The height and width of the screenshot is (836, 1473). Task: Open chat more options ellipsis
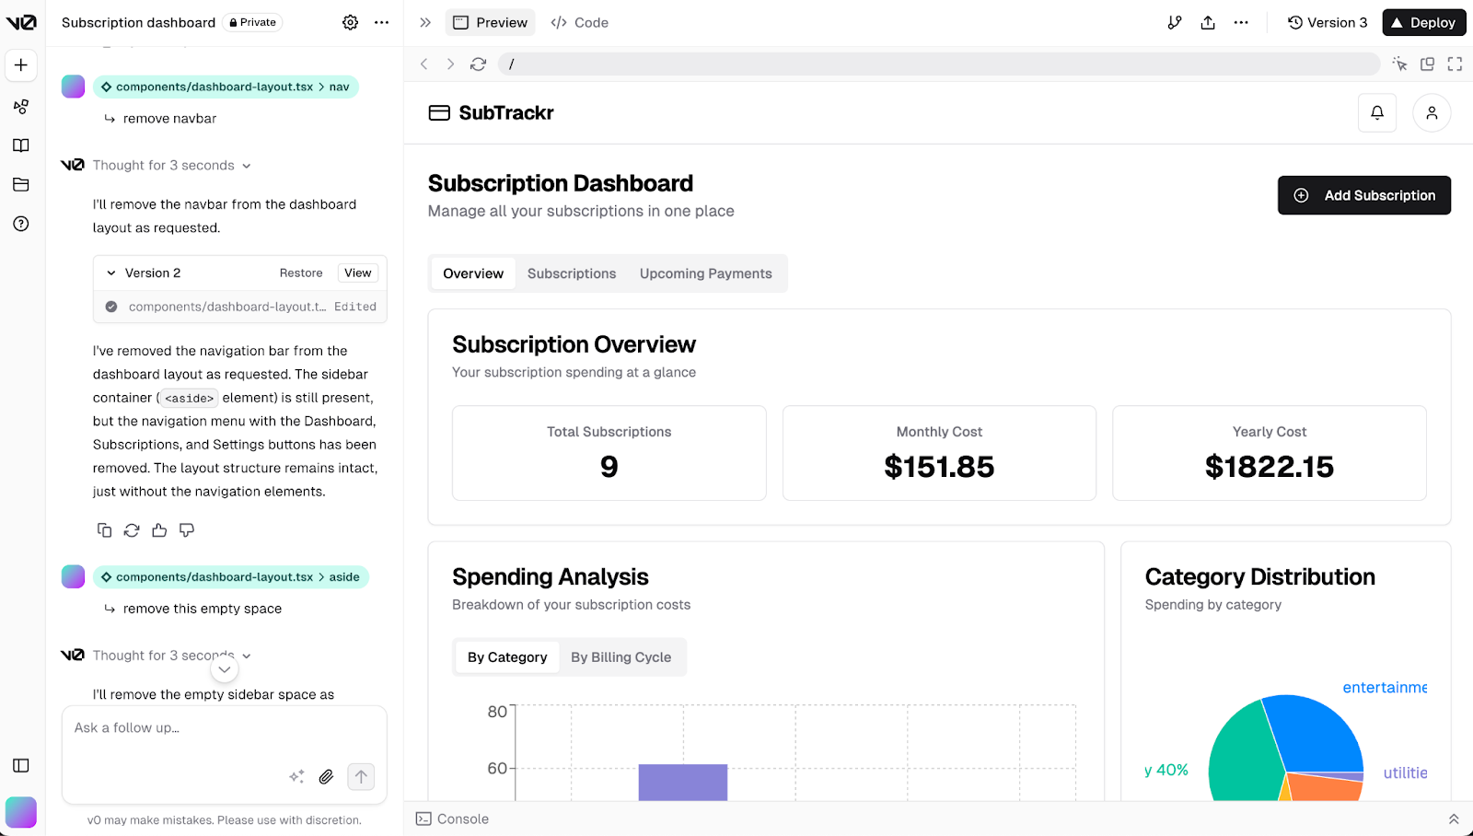pyautogui.click(x=382, y=22)
